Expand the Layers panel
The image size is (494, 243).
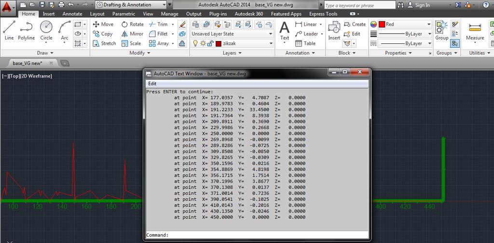coord(232,53)
